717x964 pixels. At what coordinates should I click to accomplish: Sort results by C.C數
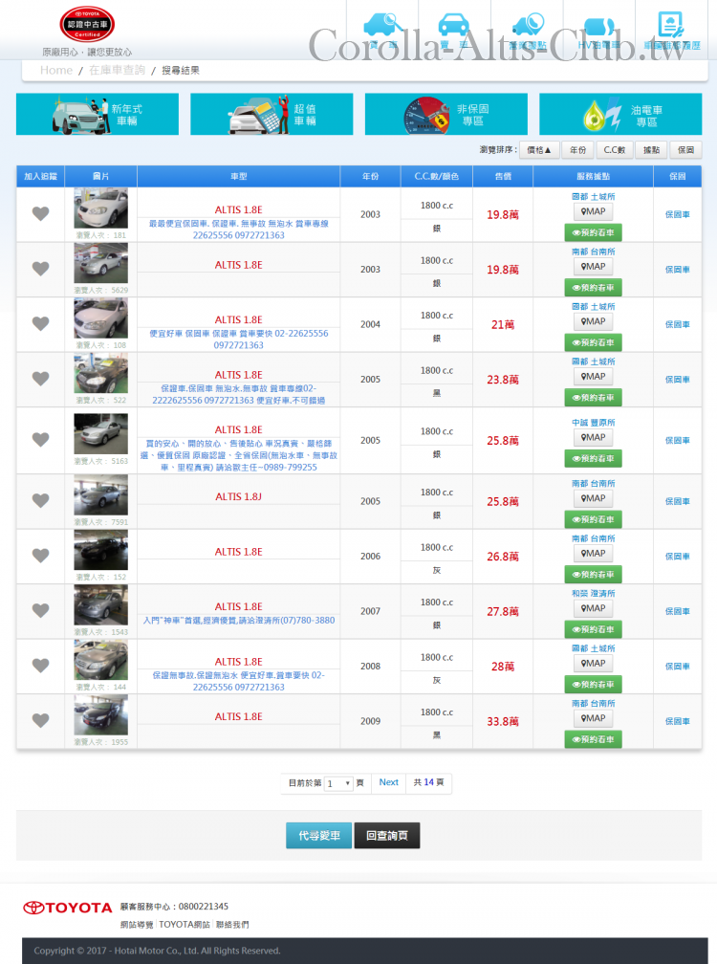[615, 150]
